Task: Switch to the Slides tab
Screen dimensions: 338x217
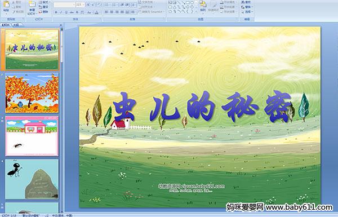Action: click(6, 25)
